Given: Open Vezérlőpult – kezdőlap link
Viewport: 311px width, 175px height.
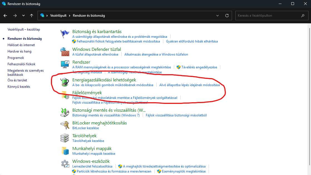Looking at the screenshot, I should tap(24, 29).
